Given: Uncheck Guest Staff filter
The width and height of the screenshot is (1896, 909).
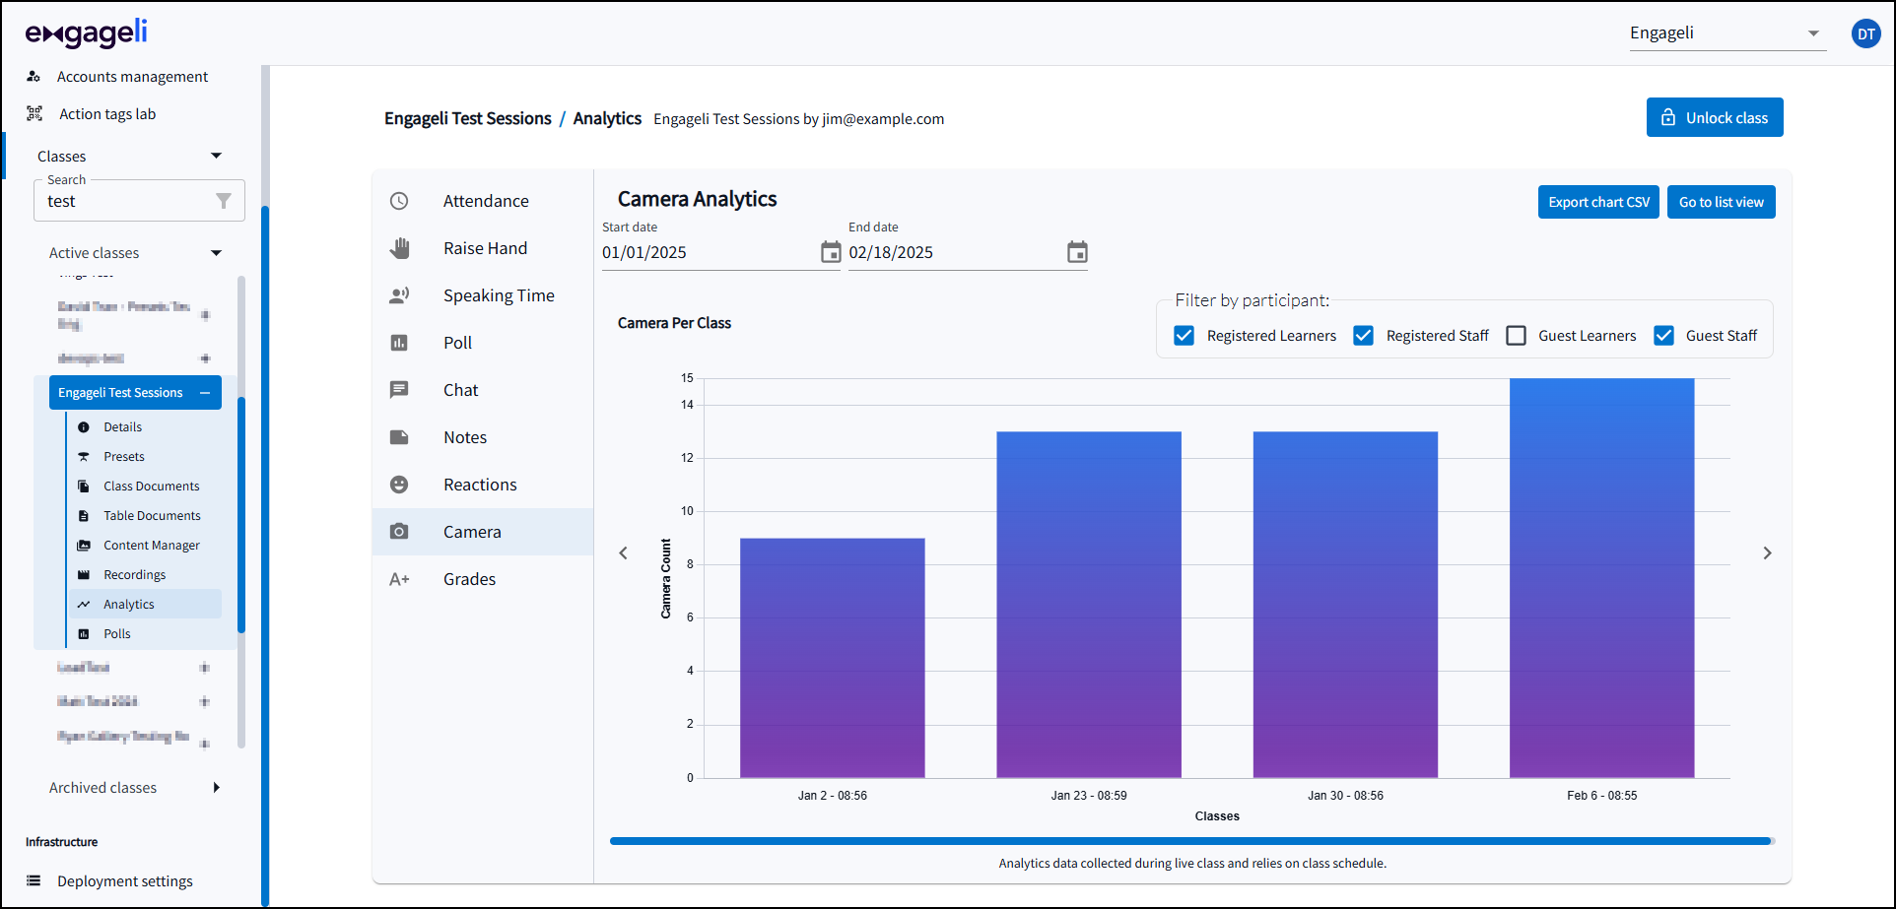Looking at the screenshot, I should tap(1663, 336).
